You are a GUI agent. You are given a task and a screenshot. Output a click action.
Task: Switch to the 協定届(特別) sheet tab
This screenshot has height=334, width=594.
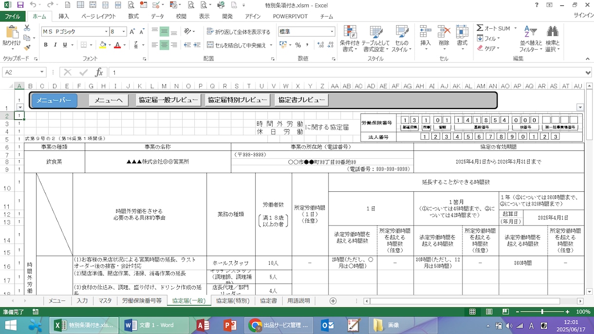coord(233,301)
